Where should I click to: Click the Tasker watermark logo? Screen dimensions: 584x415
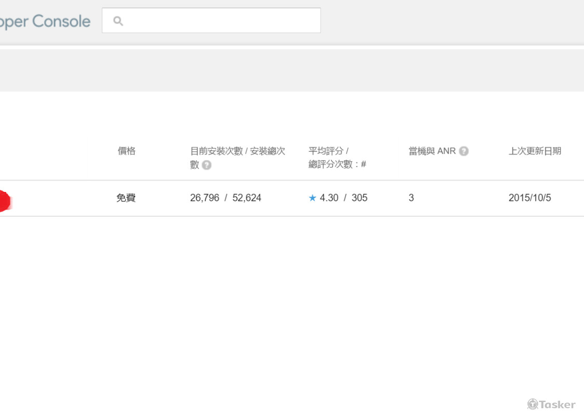click(551, 404)
